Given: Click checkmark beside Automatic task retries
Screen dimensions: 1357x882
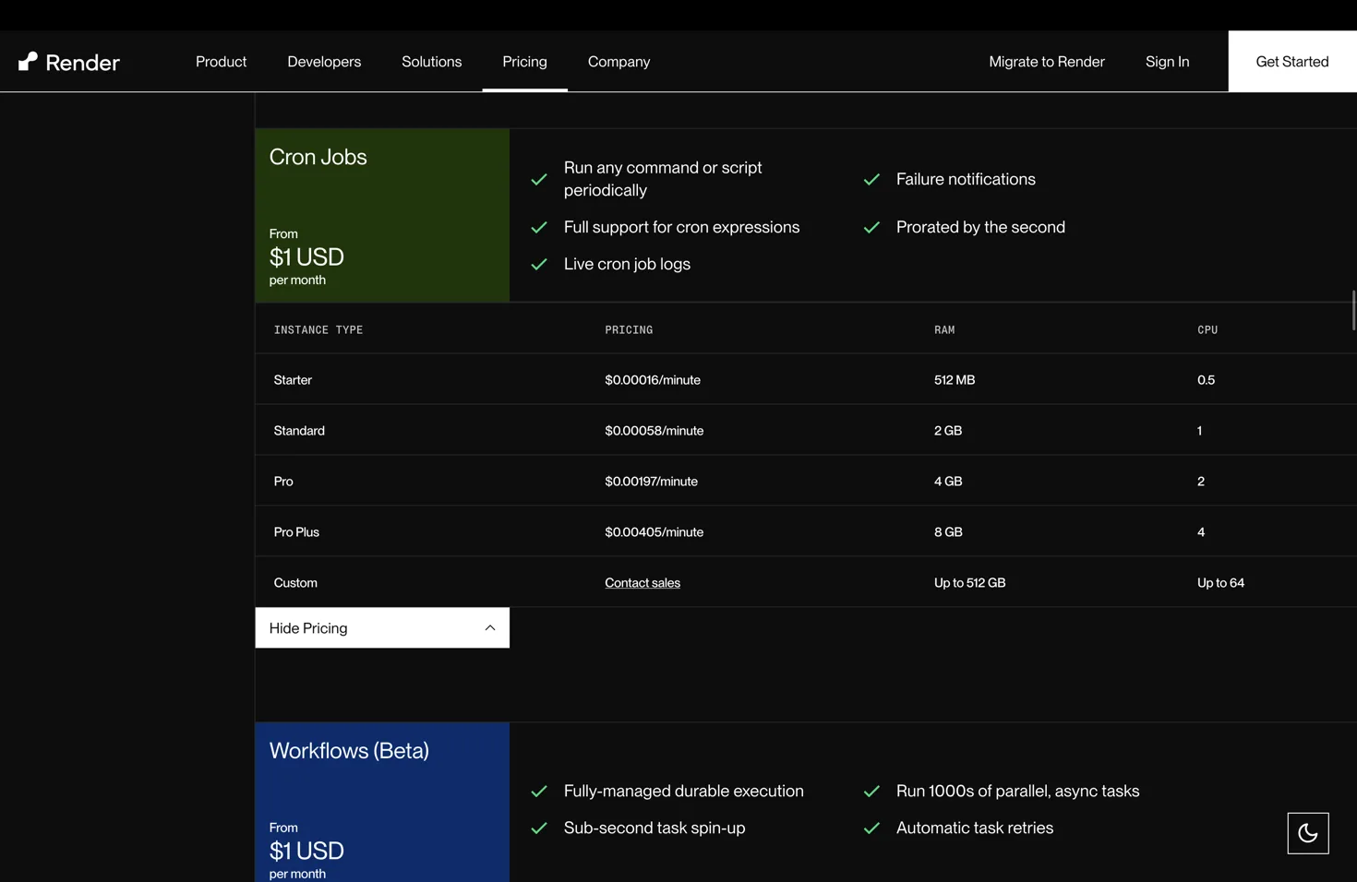Looking at the screenshot, I should coord(871,828).
